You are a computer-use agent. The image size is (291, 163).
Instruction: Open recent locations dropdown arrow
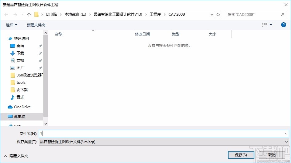click(x=22, y=15)
